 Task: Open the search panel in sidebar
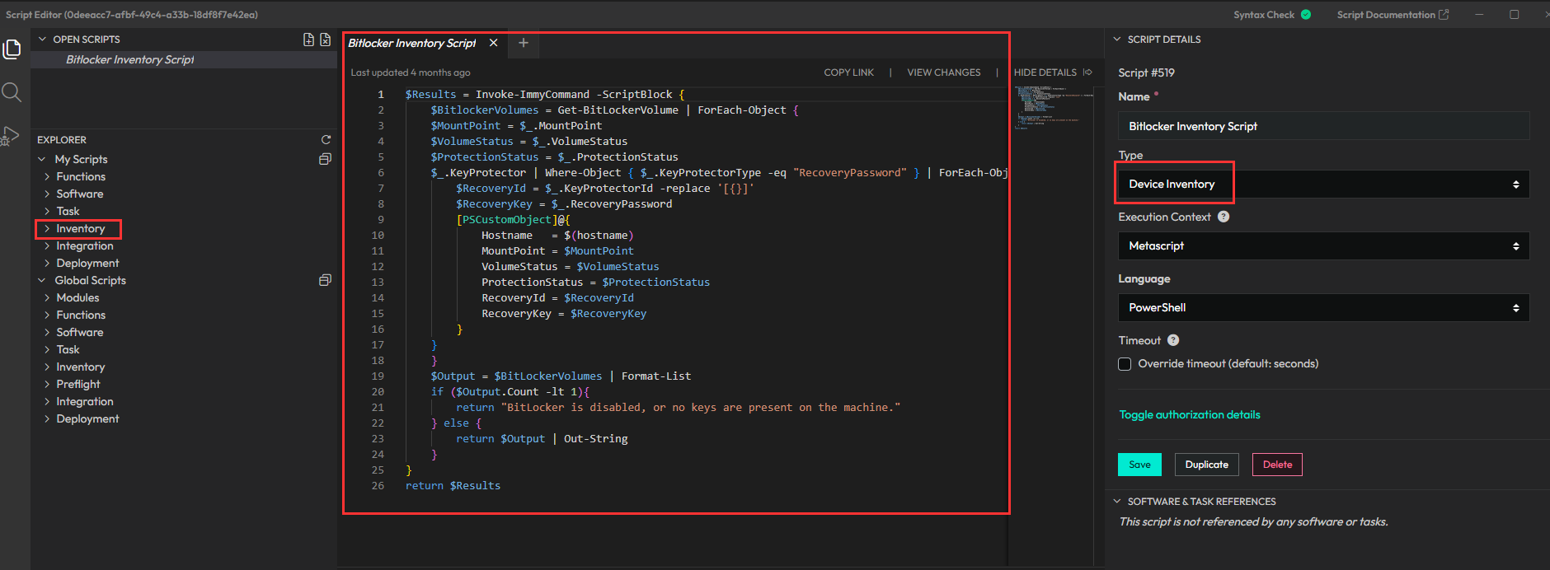12,92
